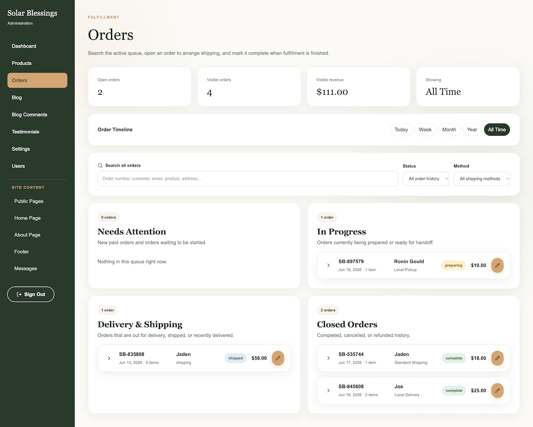Filter timeline to Week
Viewport: 533px width, 427px height.
(425, 129)
